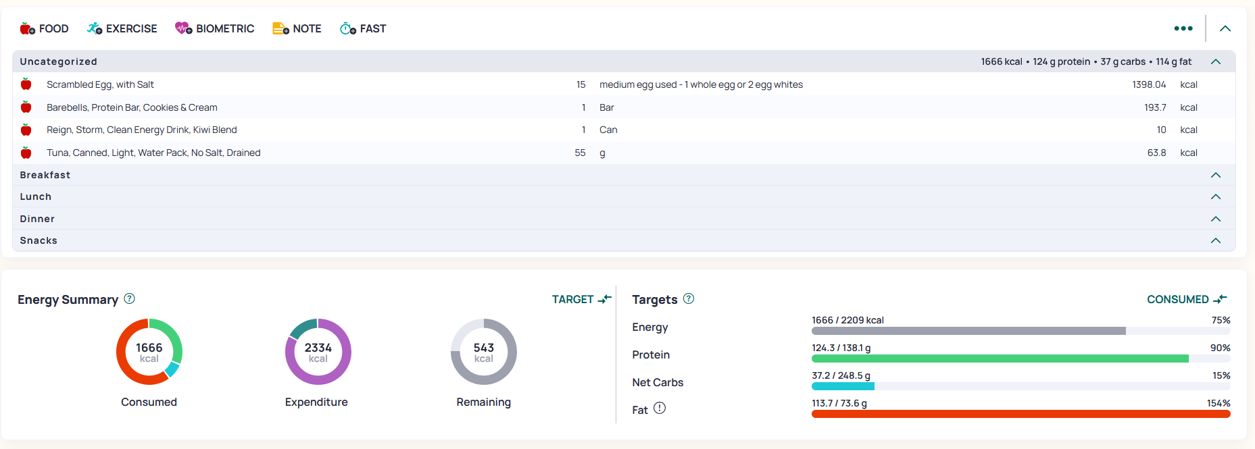Click the medium egg serving unit text
This screenshot has height=449, width=1255.
(x=701, y=84)
